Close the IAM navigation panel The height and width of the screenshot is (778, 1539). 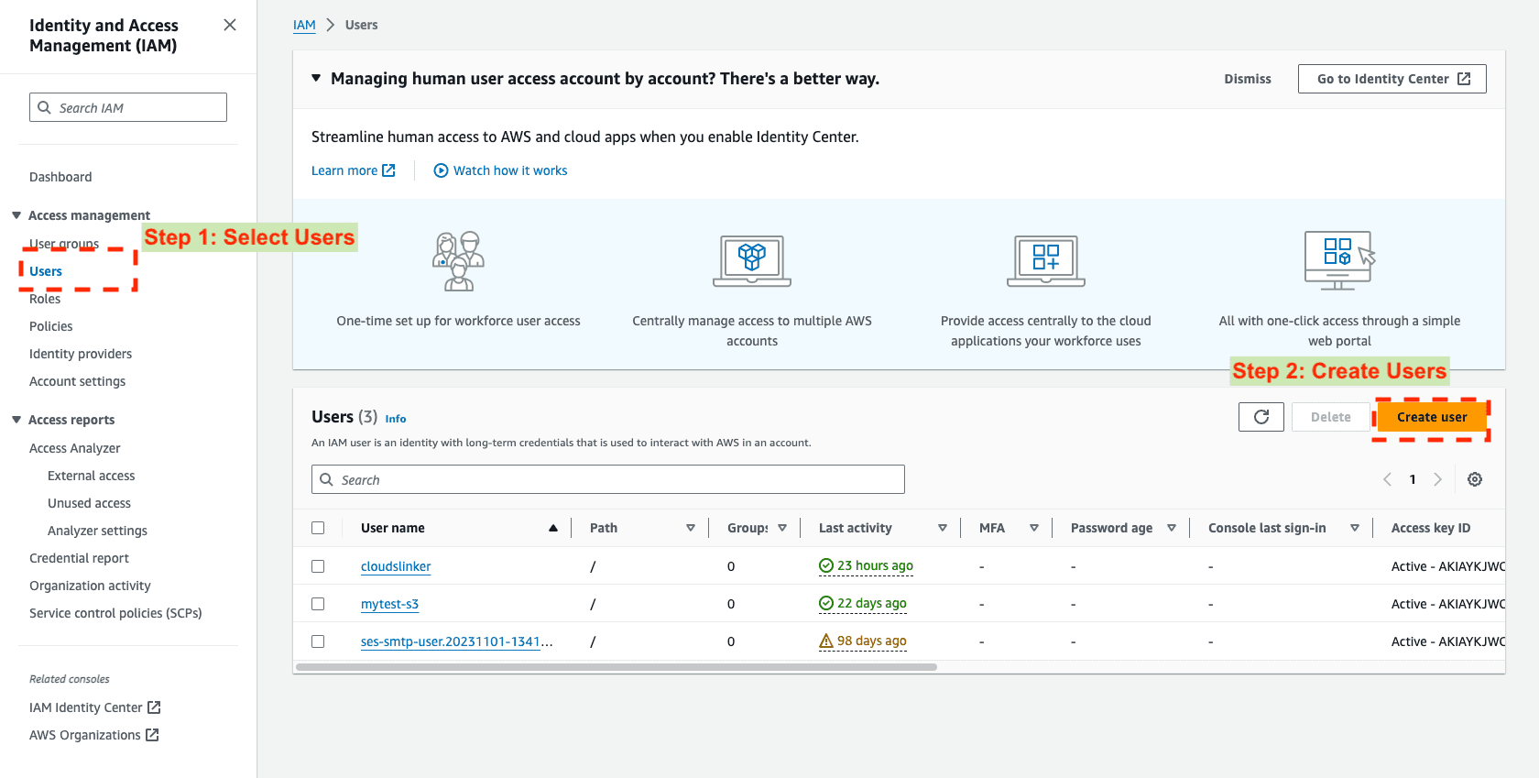tap(230, 25)
